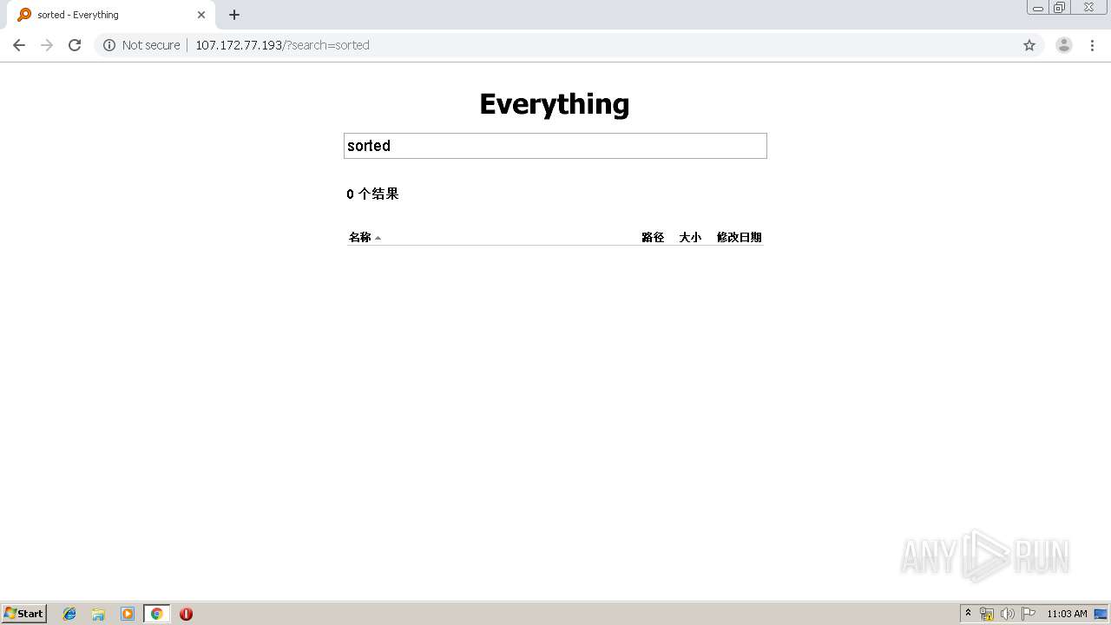Go forward with the forward arrow
Screen dimensions: 1111x625
click(x=47, y=45)
